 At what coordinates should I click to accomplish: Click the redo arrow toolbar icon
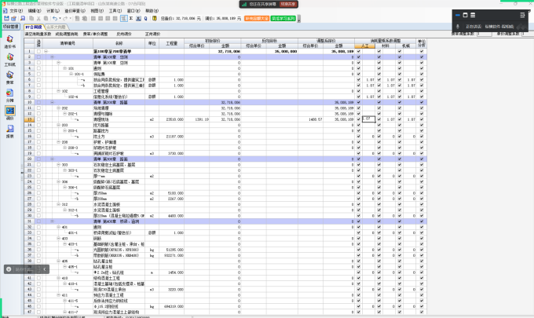[65, 18]
